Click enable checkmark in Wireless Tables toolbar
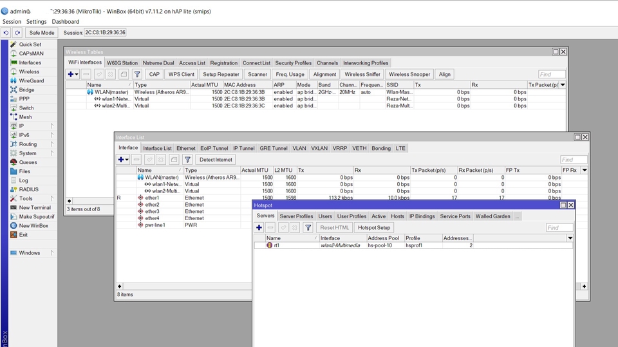 pos(99,74)
